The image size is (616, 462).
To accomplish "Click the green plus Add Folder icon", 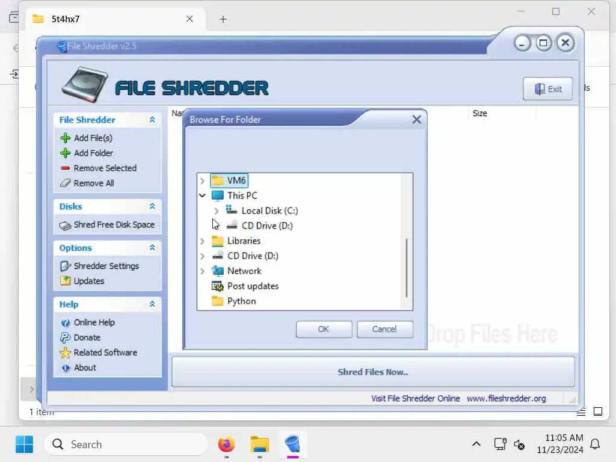I will coord(65,153).
